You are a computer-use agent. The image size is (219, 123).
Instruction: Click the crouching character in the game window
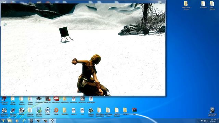[x=90, y=75]
